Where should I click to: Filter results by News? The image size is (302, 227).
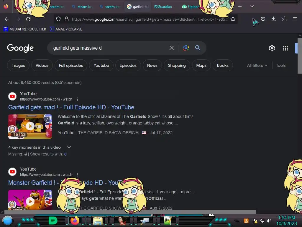pos(152,65)
